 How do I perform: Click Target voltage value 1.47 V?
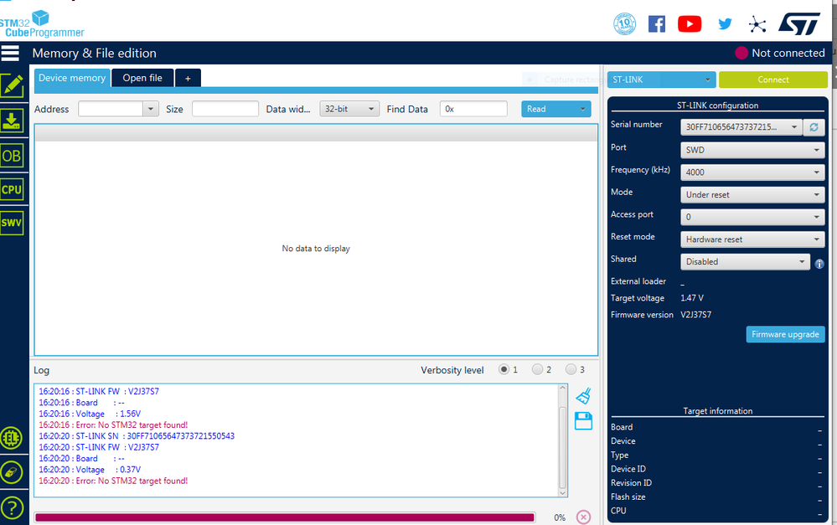692,298
